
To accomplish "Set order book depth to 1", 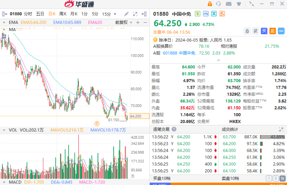I will pos(269,179).
